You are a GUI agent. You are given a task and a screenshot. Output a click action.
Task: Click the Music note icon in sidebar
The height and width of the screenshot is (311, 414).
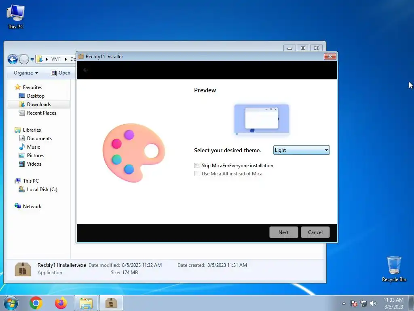pos(22,147)
